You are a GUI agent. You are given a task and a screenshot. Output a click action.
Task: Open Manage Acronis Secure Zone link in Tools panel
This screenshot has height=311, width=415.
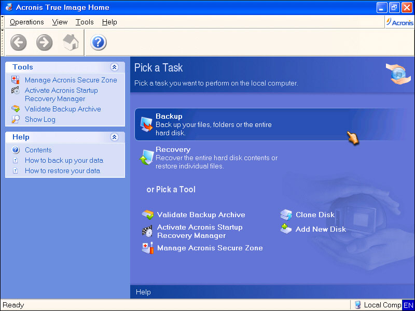[x=71, y=80]
